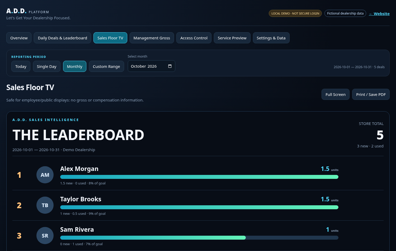The height and width of the screenshot is (251, 396).
Task: Select the Monthly reporting period
Action: pos(75,66)
